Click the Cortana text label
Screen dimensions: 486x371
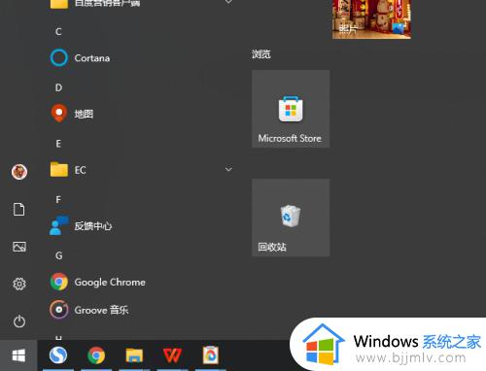pyautogui.click(x=92, y=58)
